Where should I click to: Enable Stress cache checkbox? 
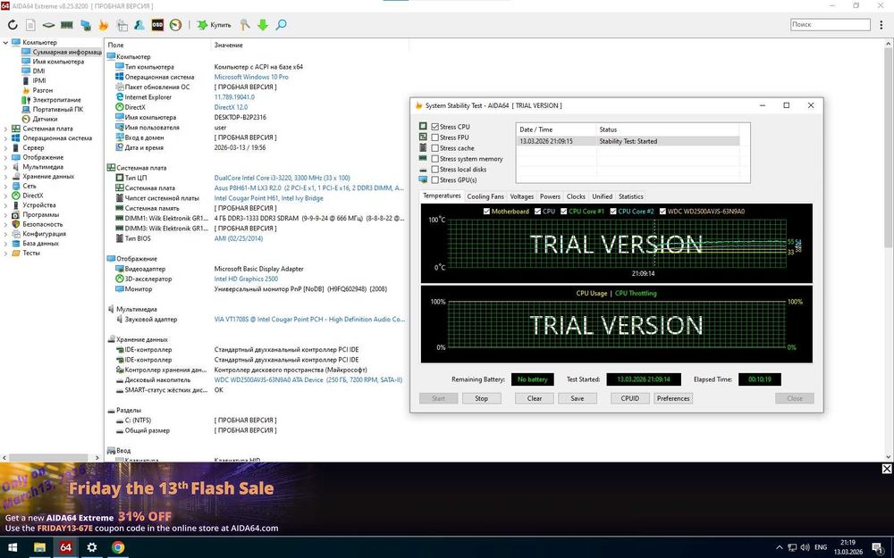[x=435, y=148]
